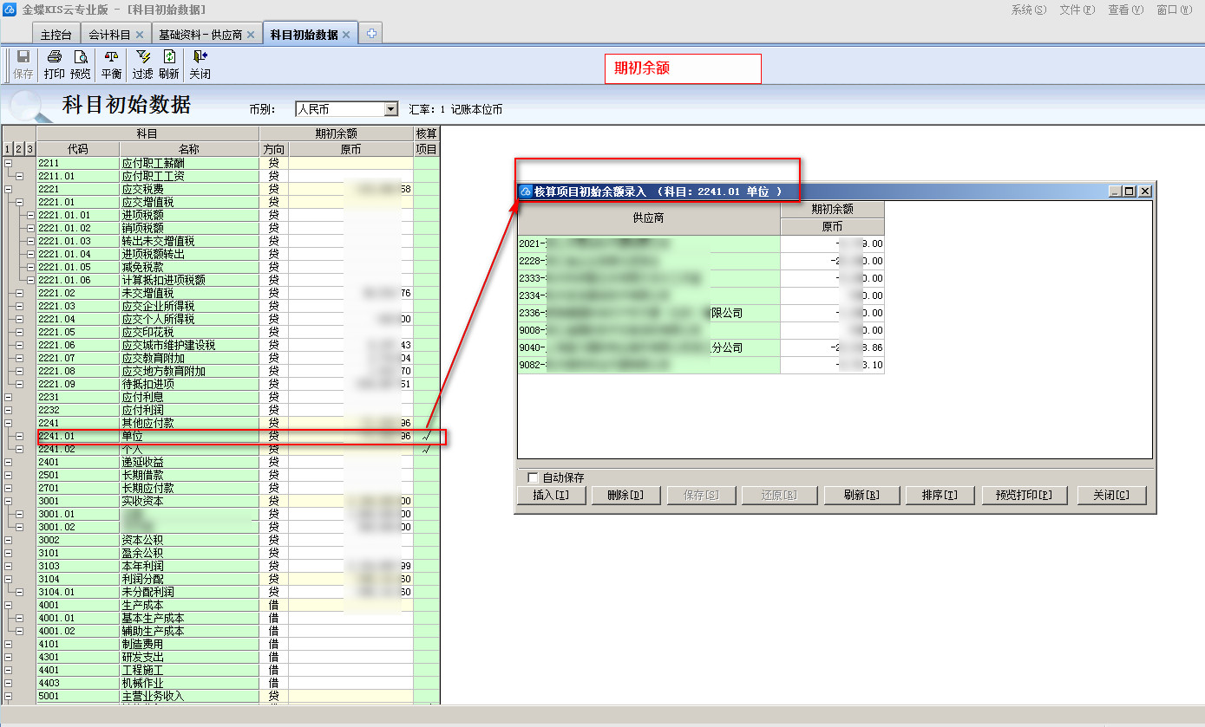This screenshot has height=727, width=1205.
Task: Click the 排序[T] button in dialog
Action: pos(940,496)
